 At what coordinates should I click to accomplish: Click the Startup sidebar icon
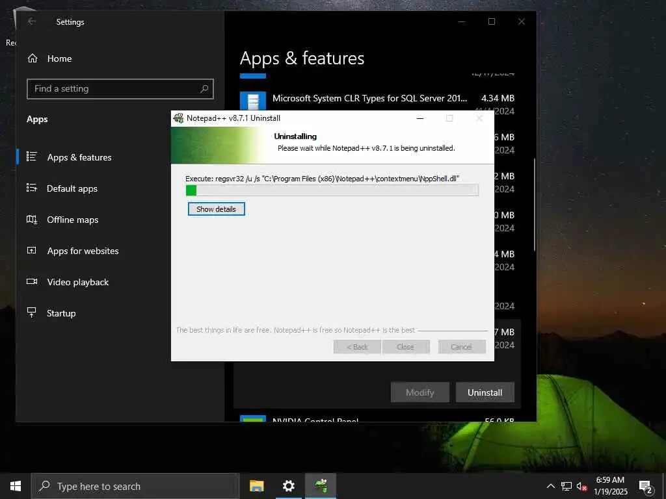tap(32, 313)
